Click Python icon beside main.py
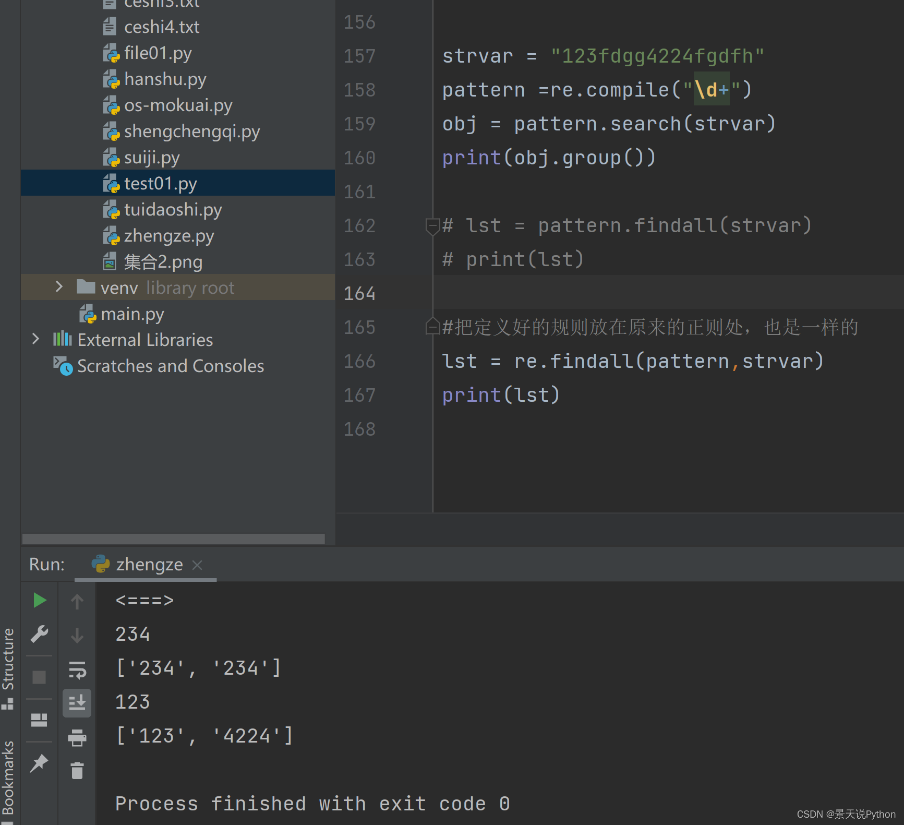 88,314
